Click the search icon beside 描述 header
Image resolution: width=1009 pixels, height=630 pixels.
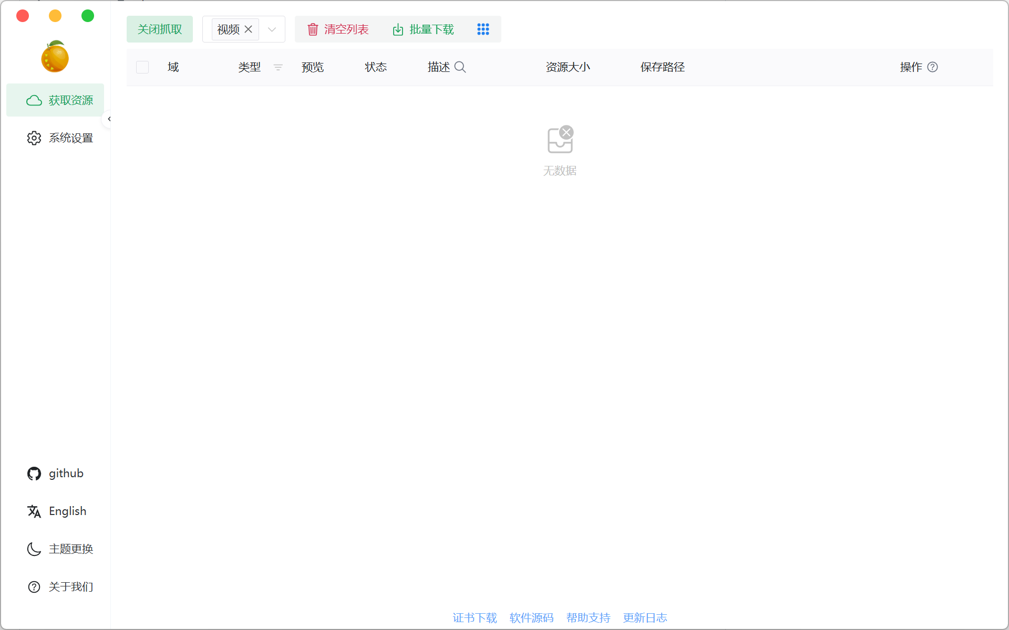(460, 67)
